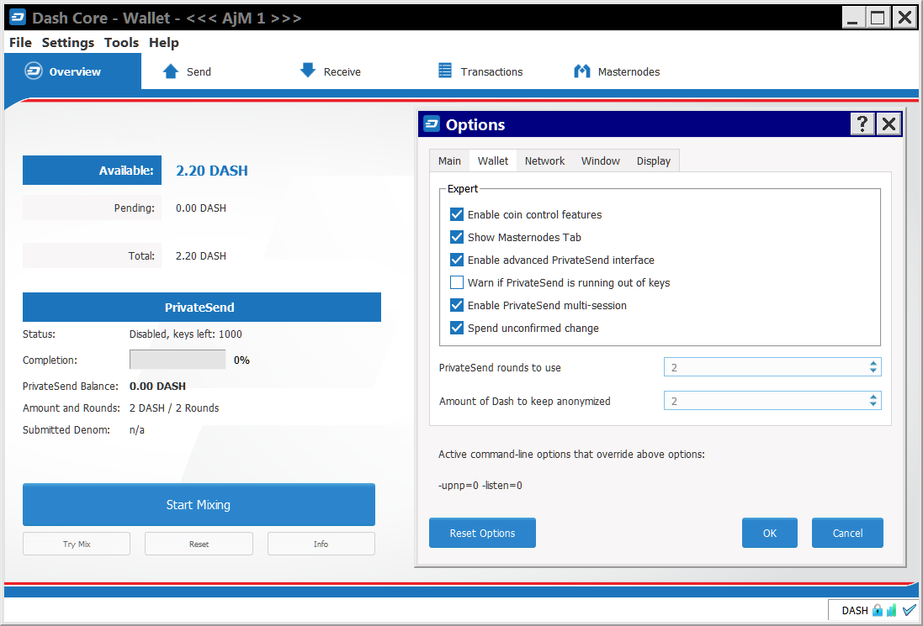This screenshot has height=626, width=923.
Task: Open Transactions using its list icon
Action: pos(445,71)
